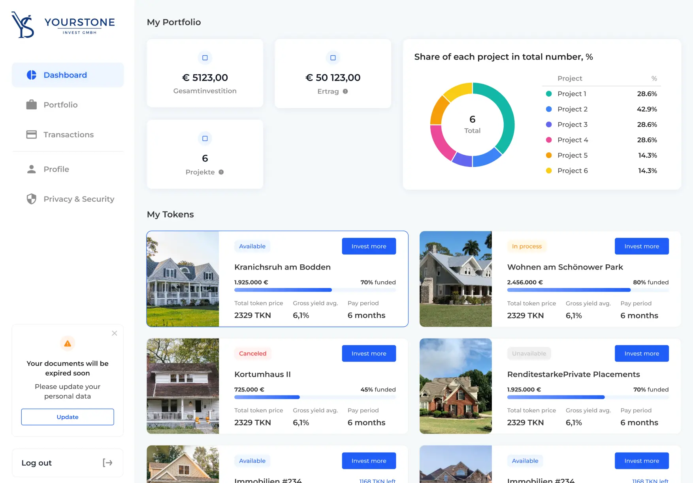Image resolution: width=693 pixels, height=483 pixels.
Task: Click the info icon beside Projekte
Action: pyautogui.click(x=221, y=172)
